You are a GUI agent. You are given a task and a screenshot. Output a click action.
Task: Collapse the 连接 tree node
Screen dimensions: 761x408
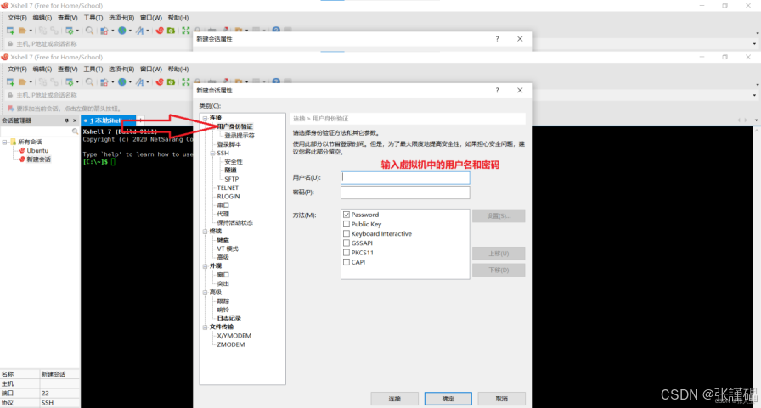pos(206,118)
